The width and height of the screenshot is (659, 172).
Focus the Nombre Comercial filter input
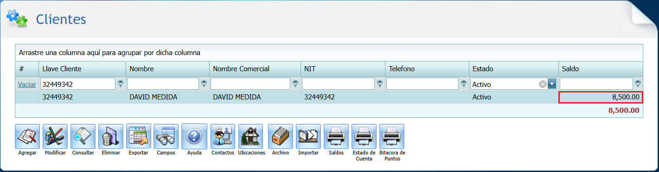pos(250,84)
